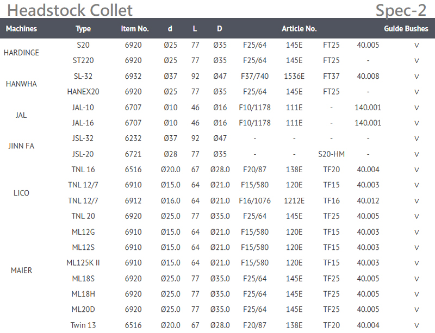Click the Type column header
The width and height of the screenshot is (435, 333).
pyautogui.click(x=83, y=29)
